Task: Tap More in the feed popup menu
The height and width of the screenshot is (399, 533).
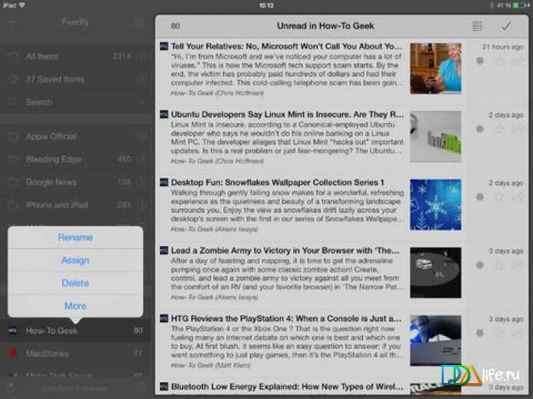Action: (x=75, y=306)
